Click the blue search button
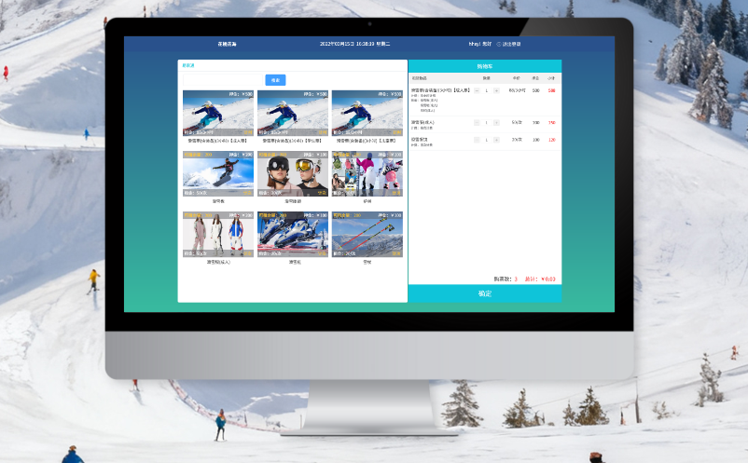The height and width of the screenshot is (463, 748). tap(275, 80)
